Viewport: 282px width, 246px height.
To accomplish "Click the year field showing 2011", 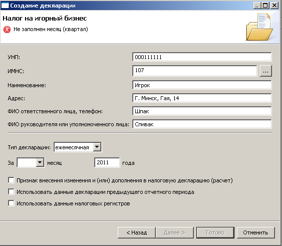I will (107, 162).
